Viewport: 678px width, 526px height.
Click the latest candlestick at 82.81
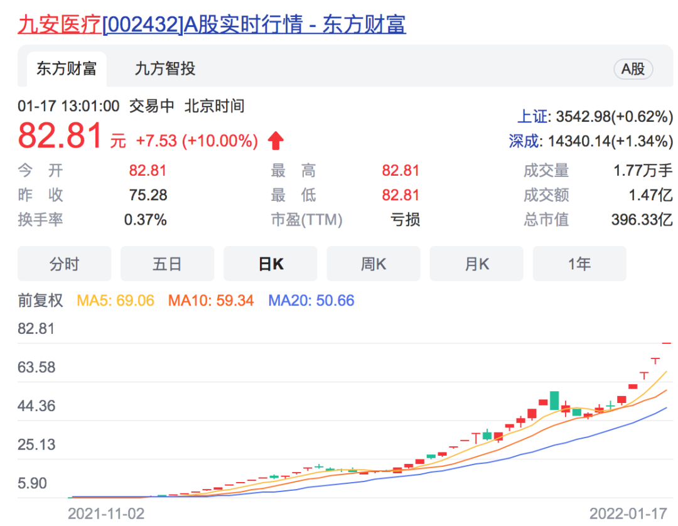pyautogui.click(x=667, y=343)
